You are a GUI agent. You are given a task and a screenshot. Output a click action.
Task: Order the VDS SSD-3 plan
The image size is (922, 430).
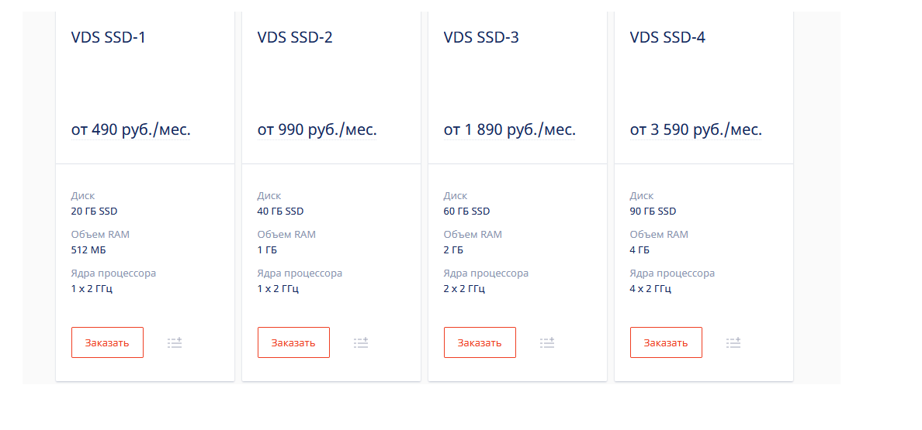[x=480, y=342]
